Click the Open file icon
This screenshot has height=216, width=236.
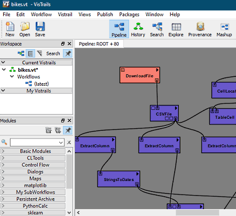25,29
